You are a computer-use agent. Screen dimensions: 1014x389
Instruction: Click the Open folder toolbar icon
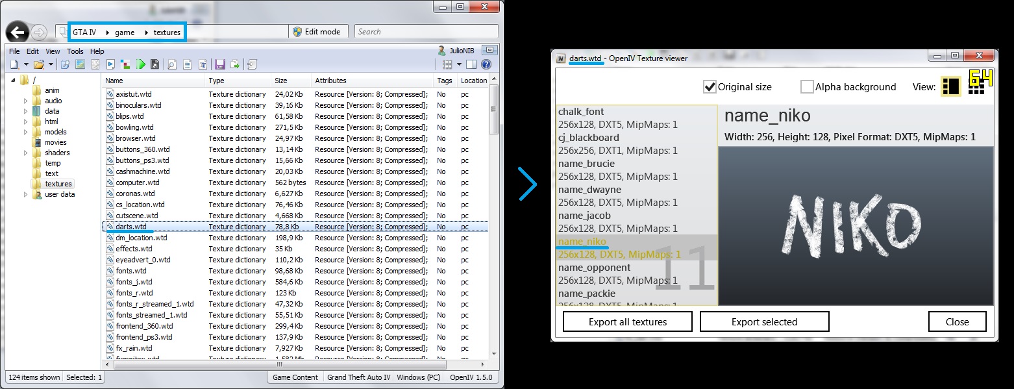tap(39, 64)
